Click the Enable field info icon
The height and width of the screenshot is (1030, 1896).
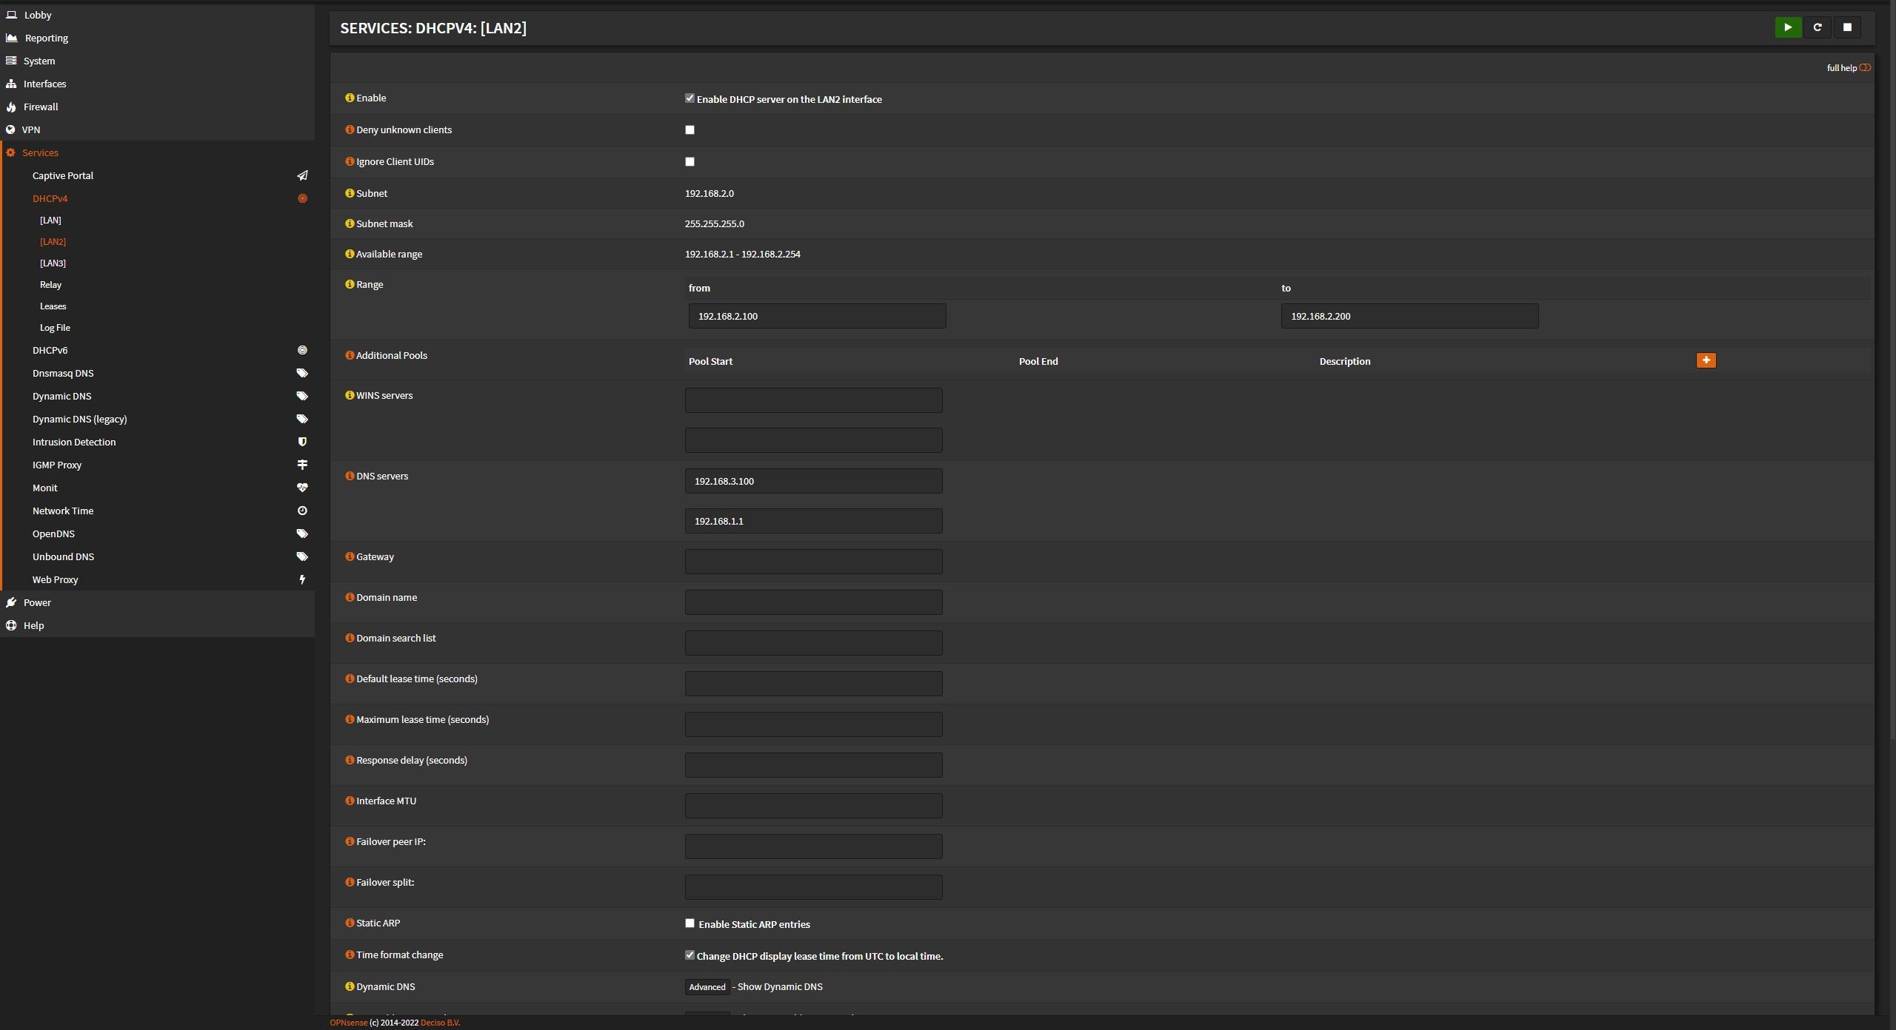(x=350, y=98)
